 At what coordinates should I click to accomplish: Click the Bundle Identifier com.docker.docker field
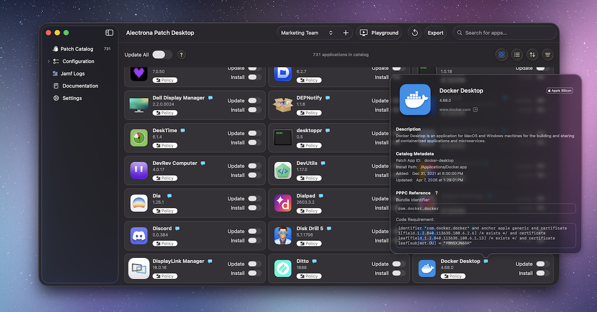click(486, 208)
